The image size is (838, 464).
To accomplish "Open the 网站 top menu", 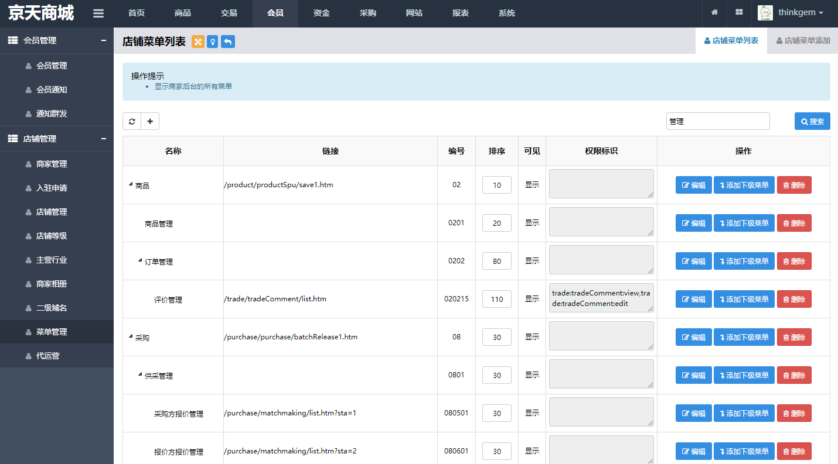I will coord(414,13).
